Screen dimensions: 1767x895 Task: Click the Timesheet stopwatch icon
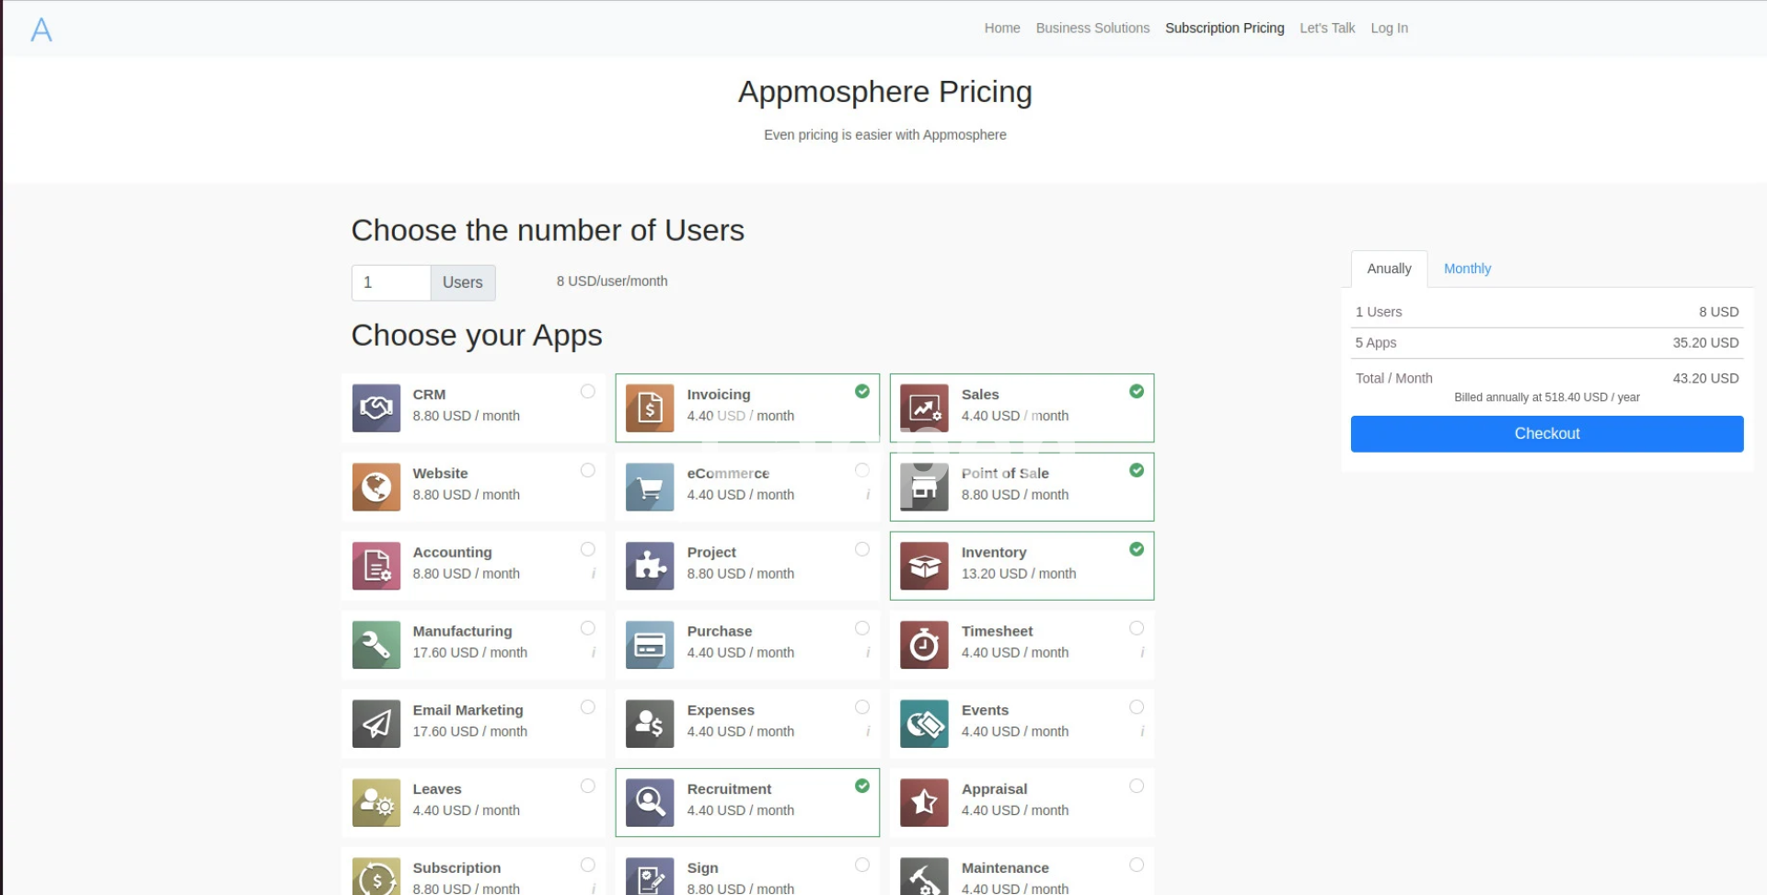pyautogui.click(x=924, y=645)
